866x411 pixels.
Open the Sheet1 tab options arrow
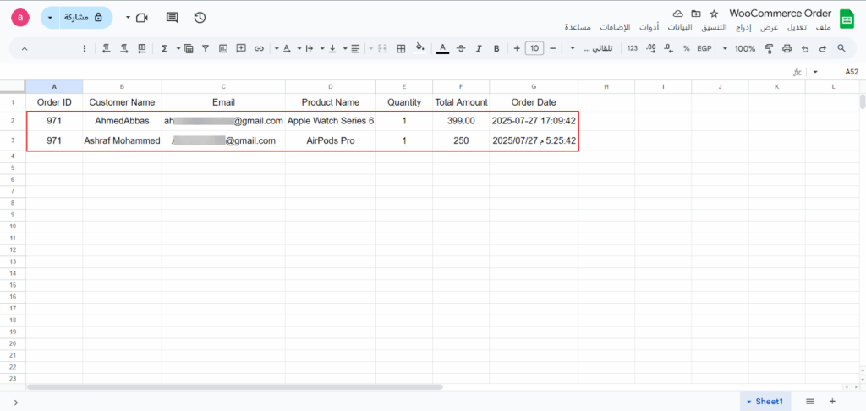coord(749,402)
